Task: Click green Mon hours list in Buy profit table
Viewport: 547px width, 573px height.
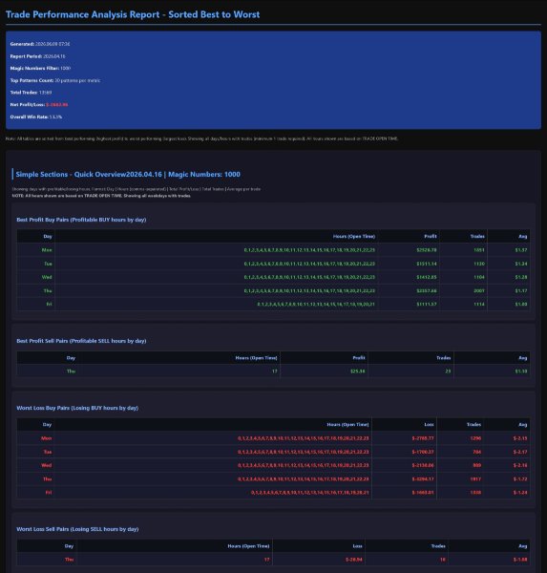Action: (x=309, y=250)
